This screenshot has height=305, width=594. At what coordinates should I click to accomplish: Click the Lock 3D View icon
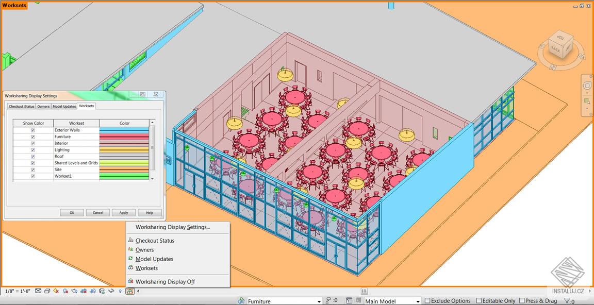pyautogui.click(x=102, y=291)
